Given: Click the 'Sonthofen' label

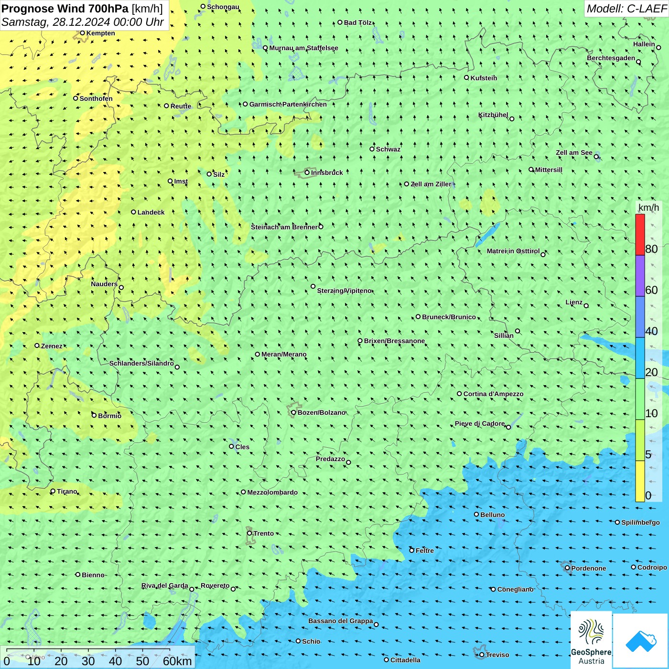Looking at the screenshot, I should 96,98.
